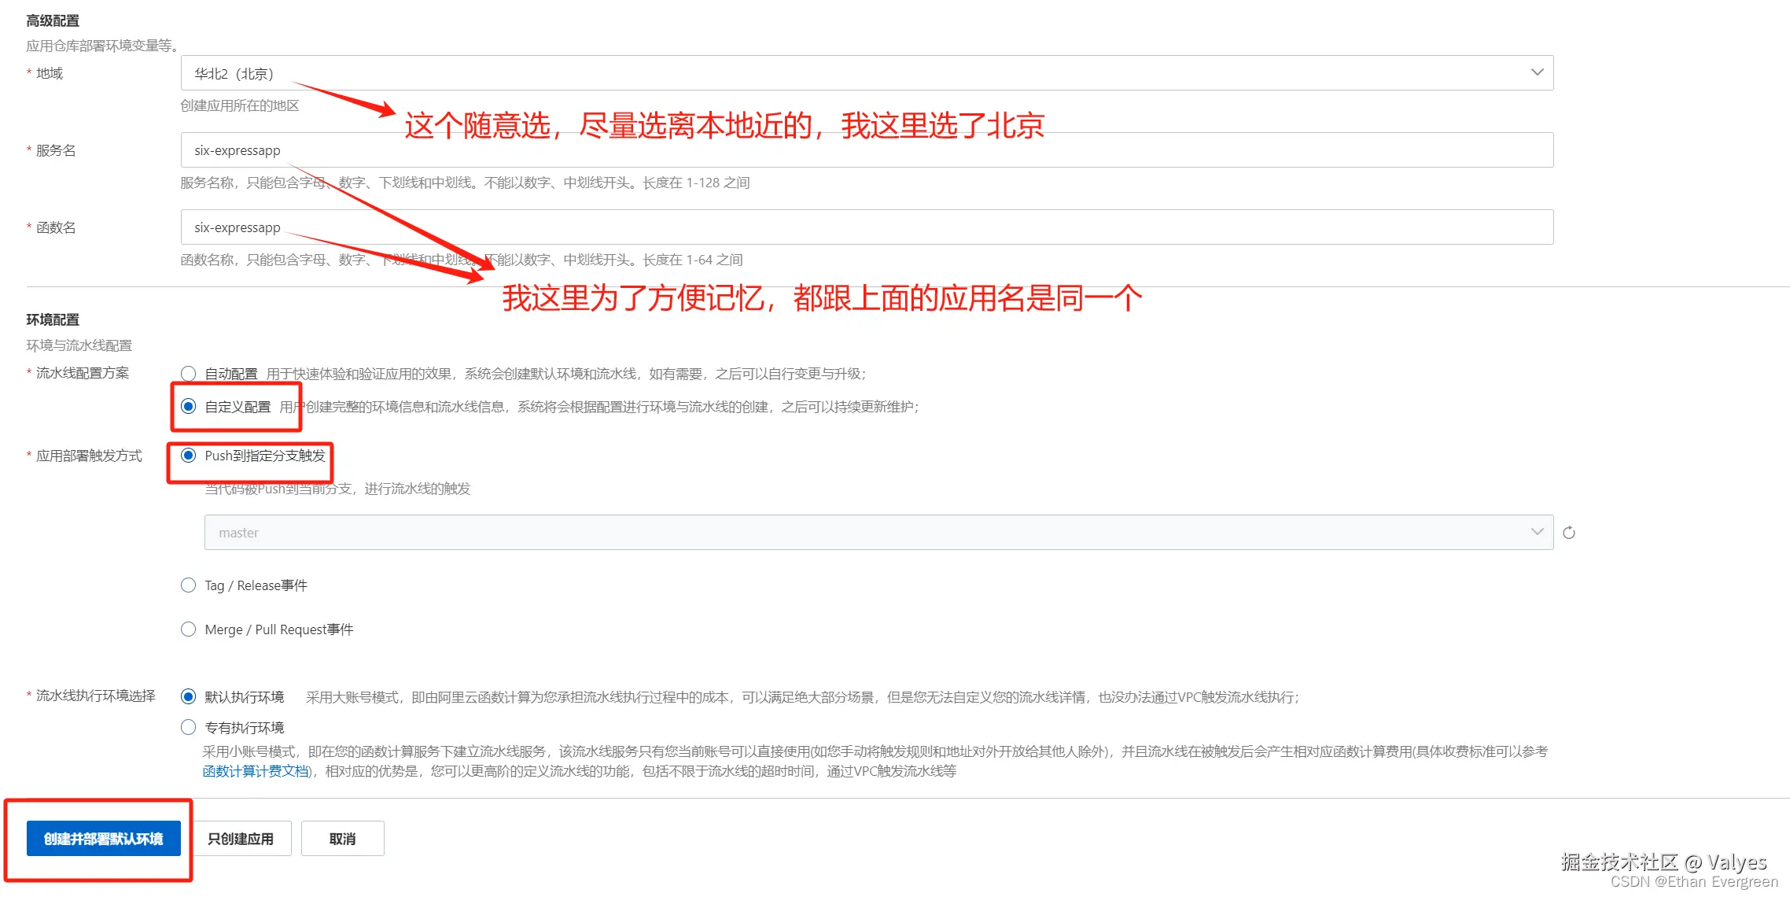The image size is (1790, 897).
Task: Click the 默认执行环境 label text
Action: pyautogui.click(x=244, y=697)
